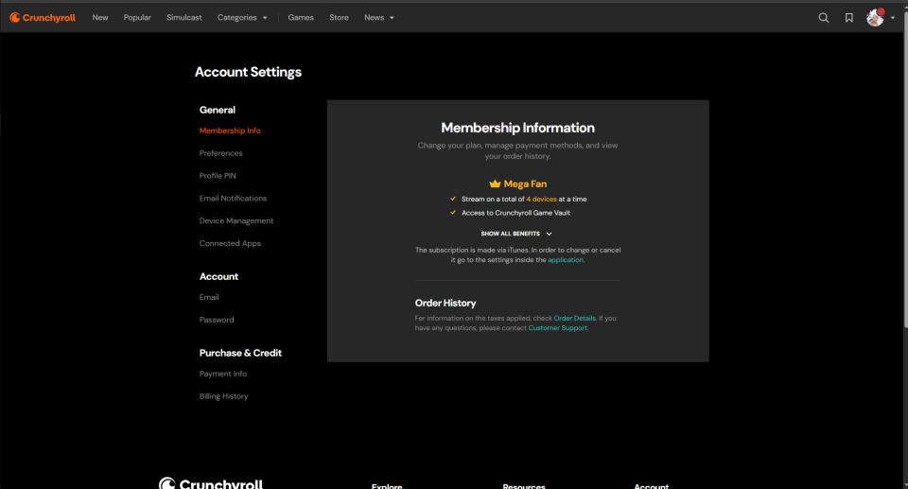Screen dimensions: 908x489
Task: Open Profile PIN settings
Action: pos(218,176)
